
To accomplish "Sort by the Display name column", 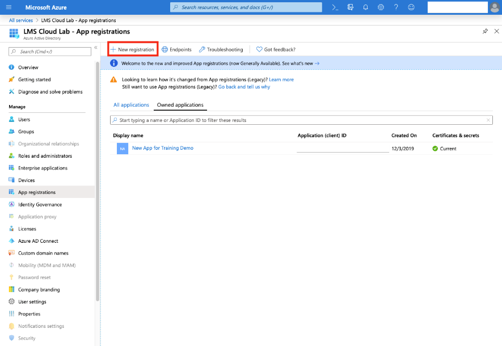I will point(128,136).
